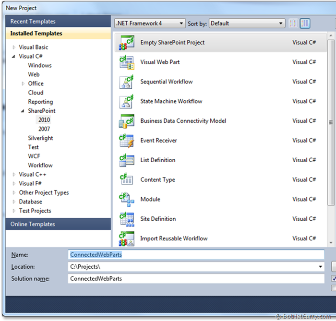Click 'State Machine Workflow' template name
Image resolution: width=336 pixels, height=321 pixels.
pyautogui.click(x=171, y=101)
